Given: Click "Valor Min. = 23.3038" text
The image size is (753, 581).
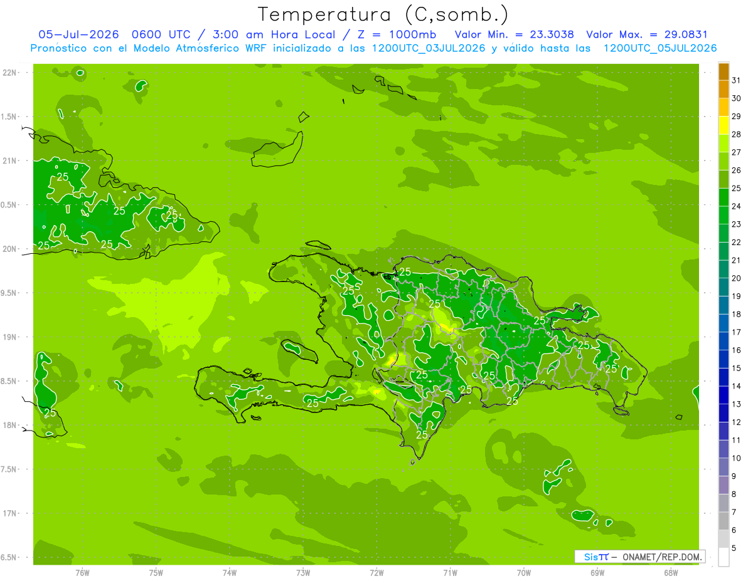Looking at the screenshot, I should [514, 34].
